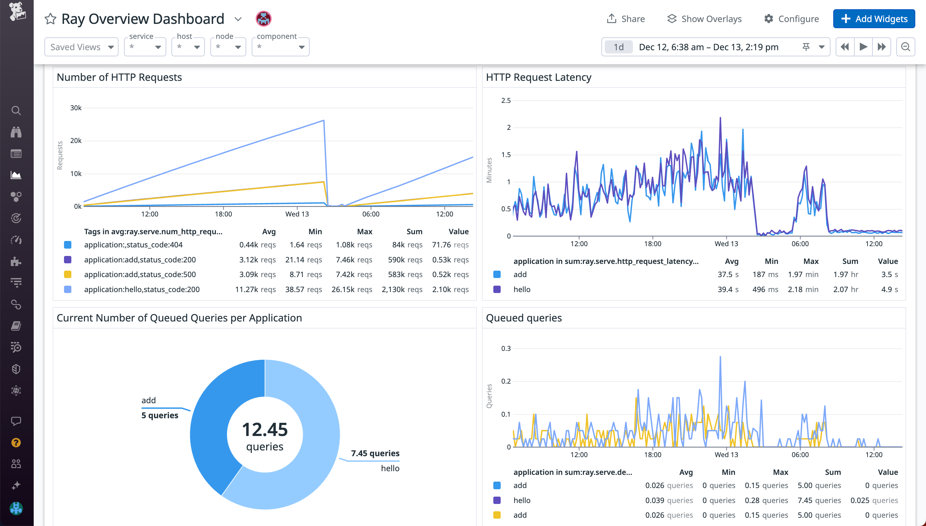Star the Ray Overview Dashboard as a favorite

coord(51,18)
